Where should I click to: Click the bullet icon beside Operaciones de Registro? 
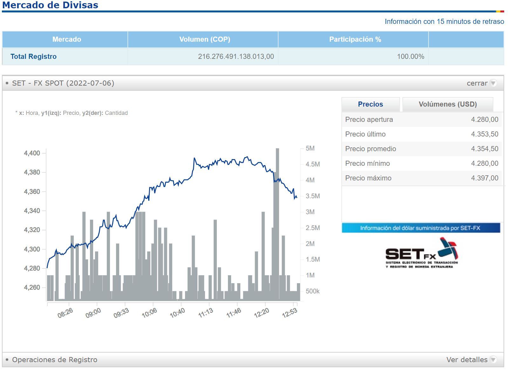tap(7, 360)
